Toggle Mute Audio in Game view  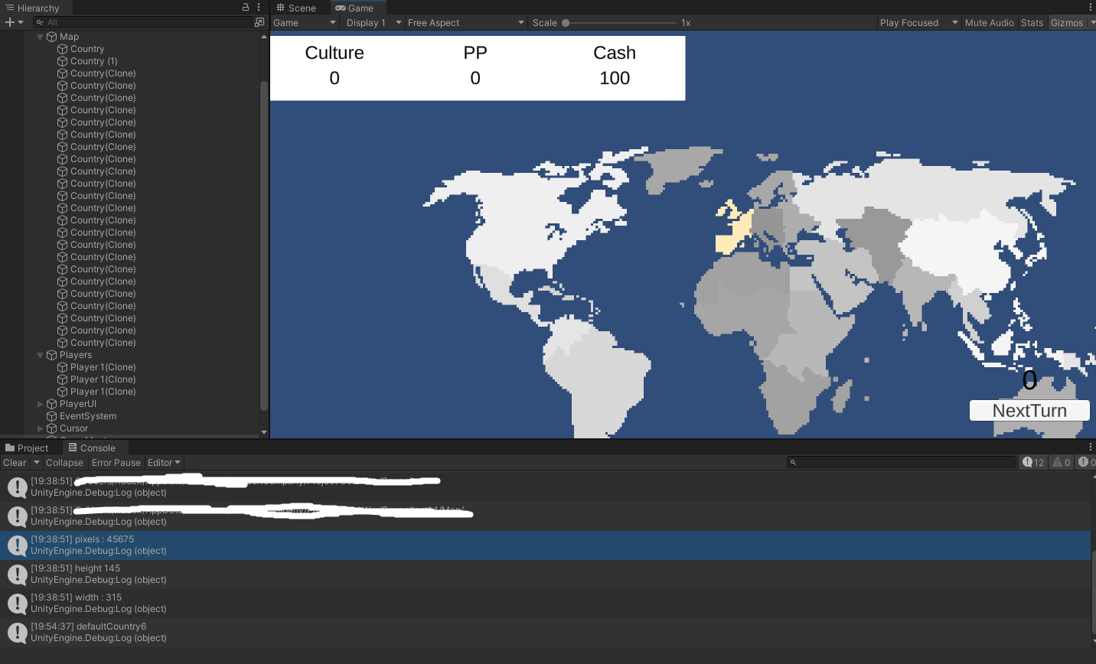[990, 23]
